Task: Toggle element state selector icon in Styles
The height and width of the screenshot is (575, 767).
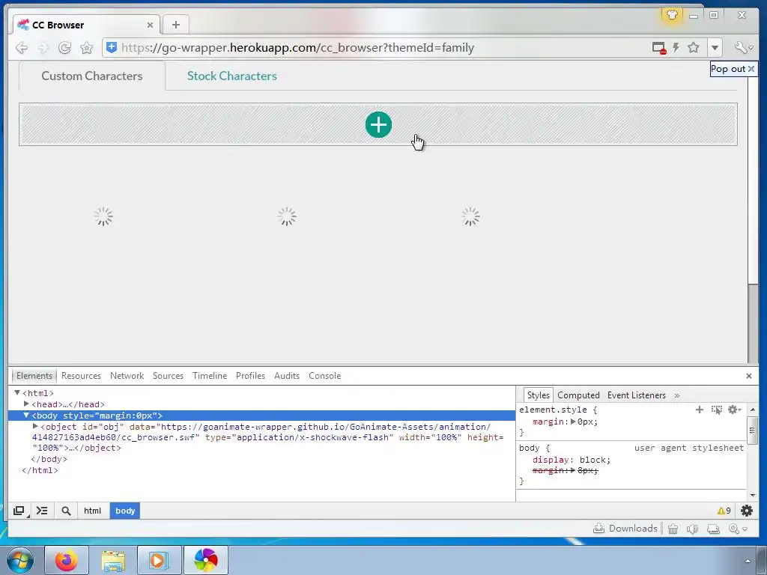Action: coord(716,410)
